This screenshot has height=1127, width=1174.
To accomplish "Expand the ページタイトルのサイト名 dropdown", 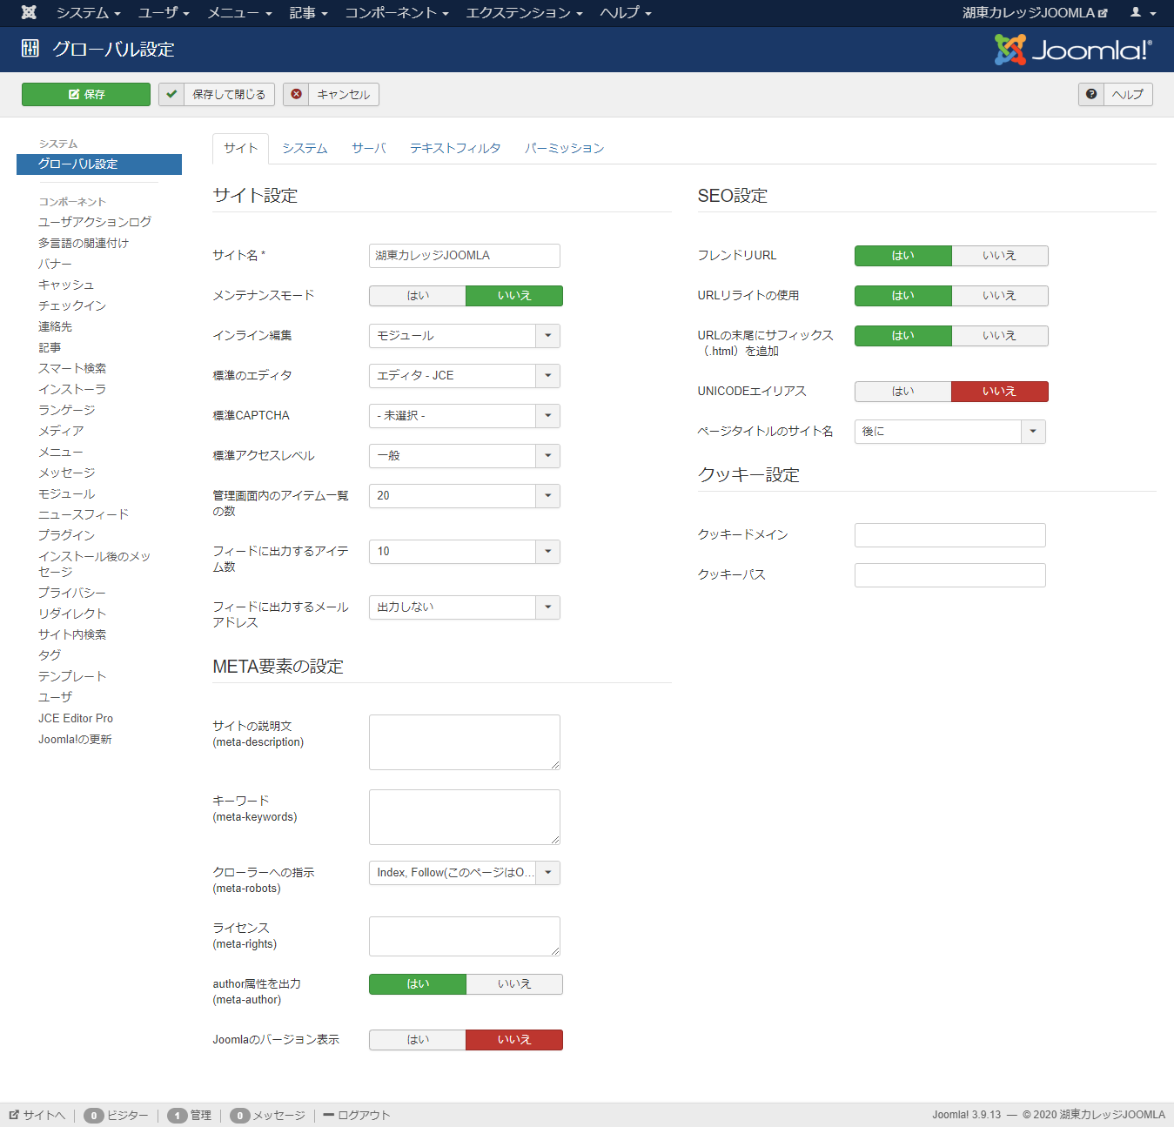I will click(x=1032, y=431).
